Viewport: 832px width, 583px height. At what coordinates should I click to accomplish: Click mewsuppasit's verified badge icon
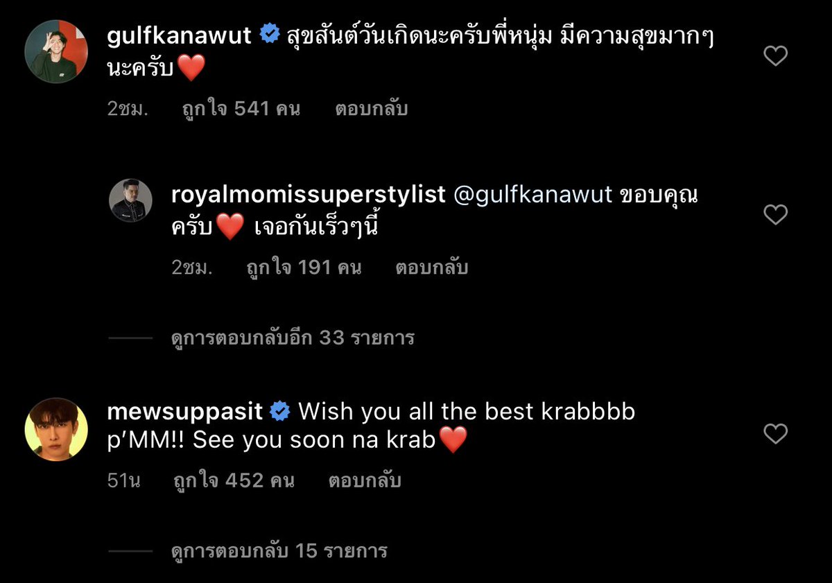[x=280, y=411]
